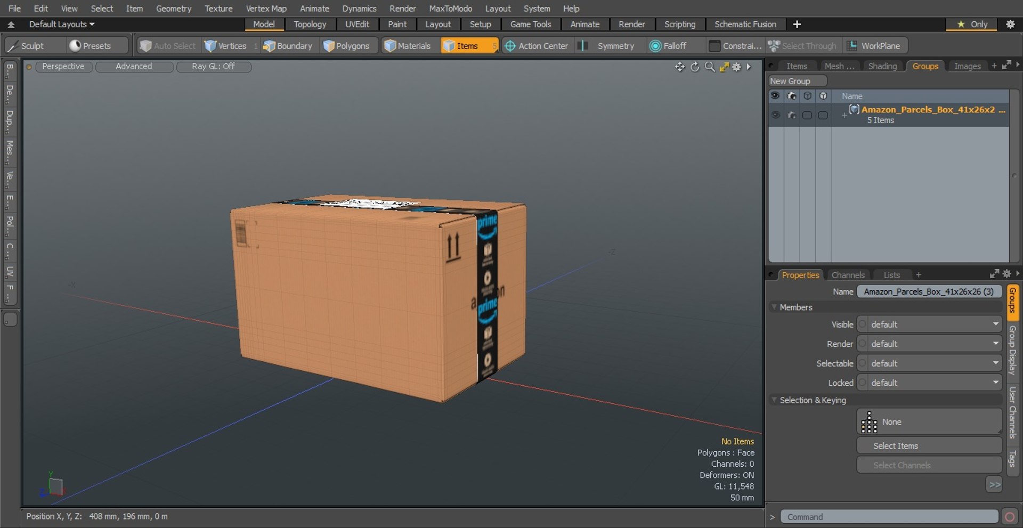Image resolution: width=1023 pixels, height=528 pixels.
Task: Open Properties panel settings gear
Action: coord(1006,274)
